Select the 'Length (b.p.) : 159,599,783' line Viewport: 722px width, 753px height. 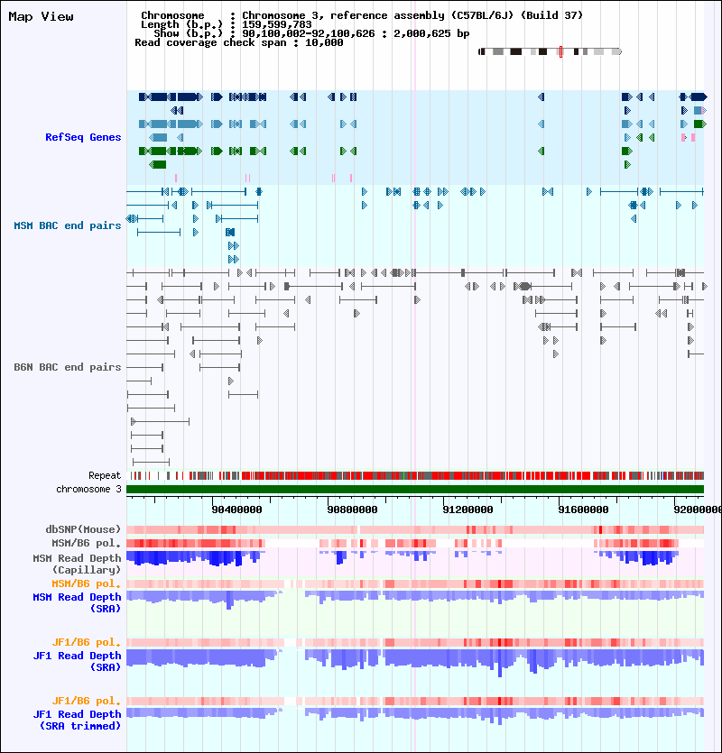tap(226, 24)
